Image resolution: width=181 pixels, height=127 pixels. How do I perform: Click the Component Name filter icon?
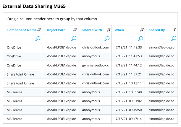coord(39,30)
